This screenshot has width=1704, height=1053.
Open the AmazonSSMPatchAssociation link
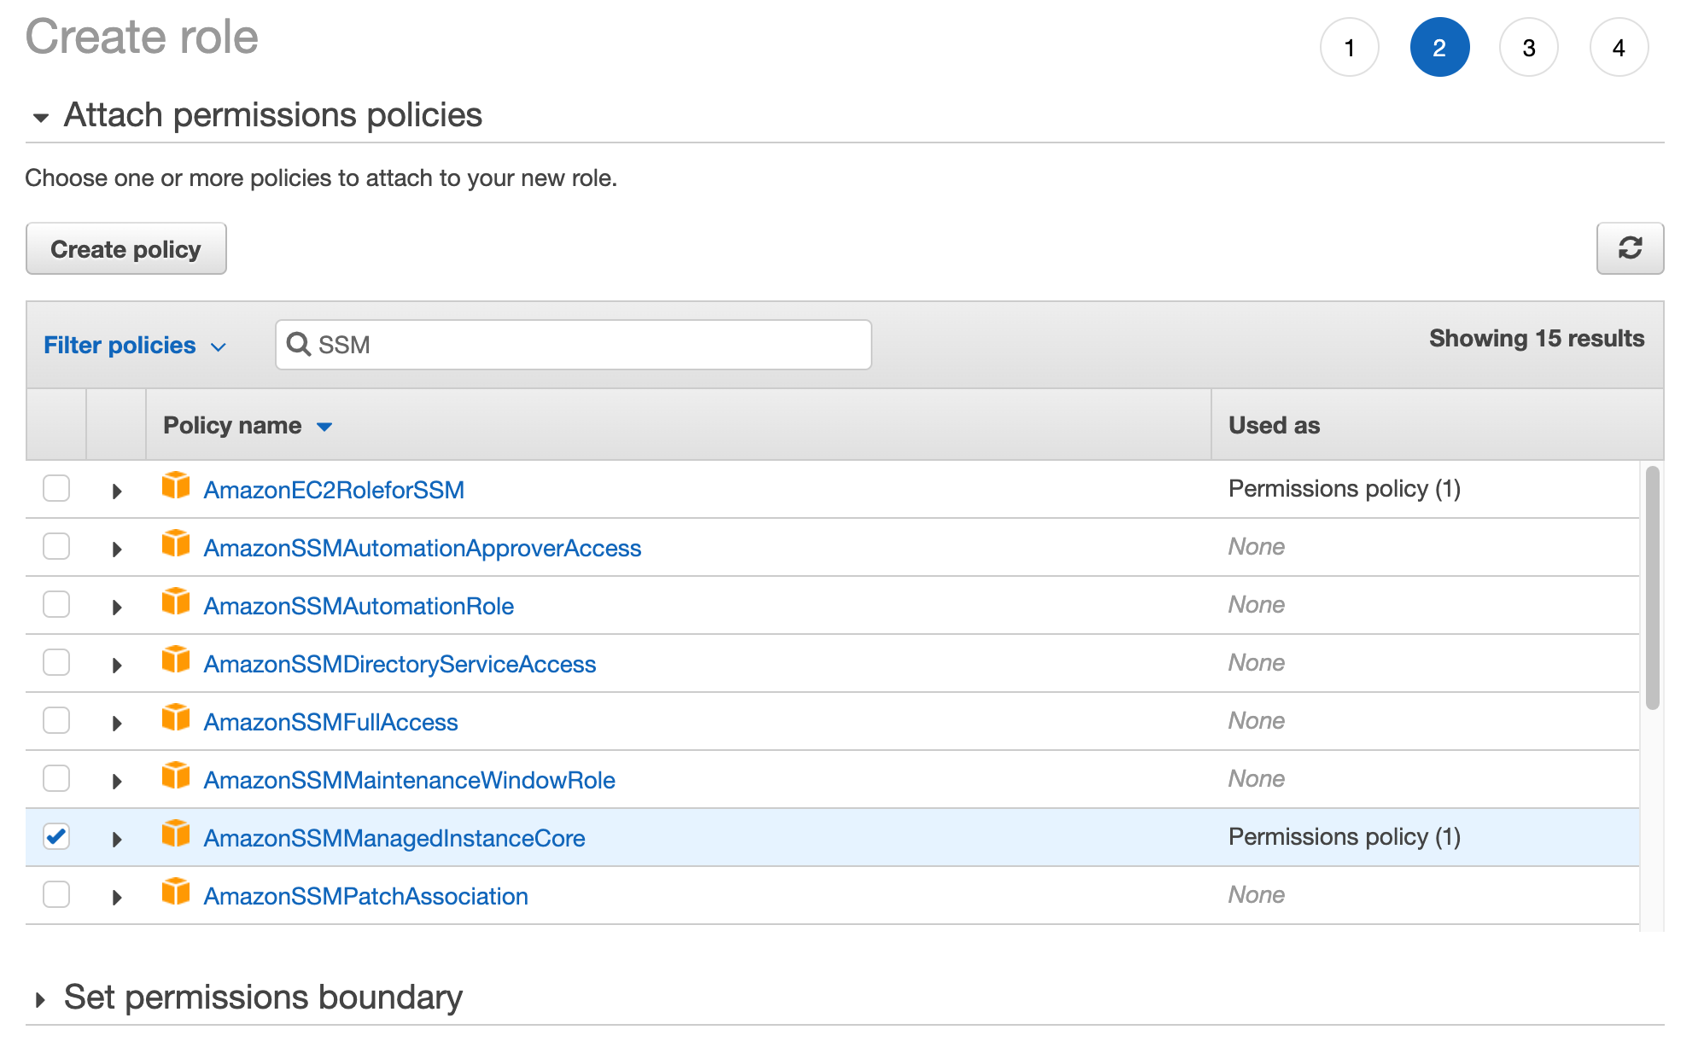pos(365,896)
